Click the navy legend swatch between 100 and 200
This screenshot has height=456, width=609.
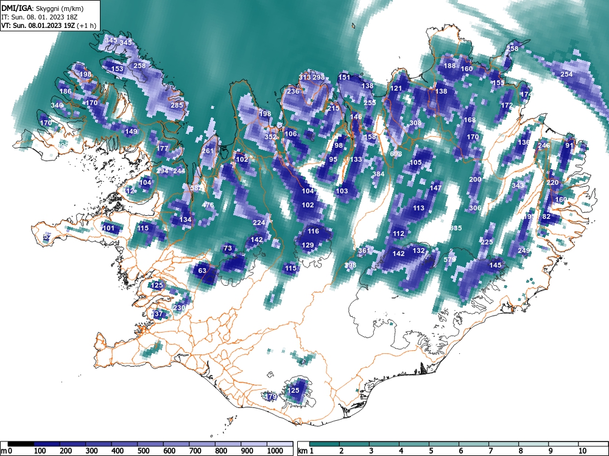pos(47,444)
